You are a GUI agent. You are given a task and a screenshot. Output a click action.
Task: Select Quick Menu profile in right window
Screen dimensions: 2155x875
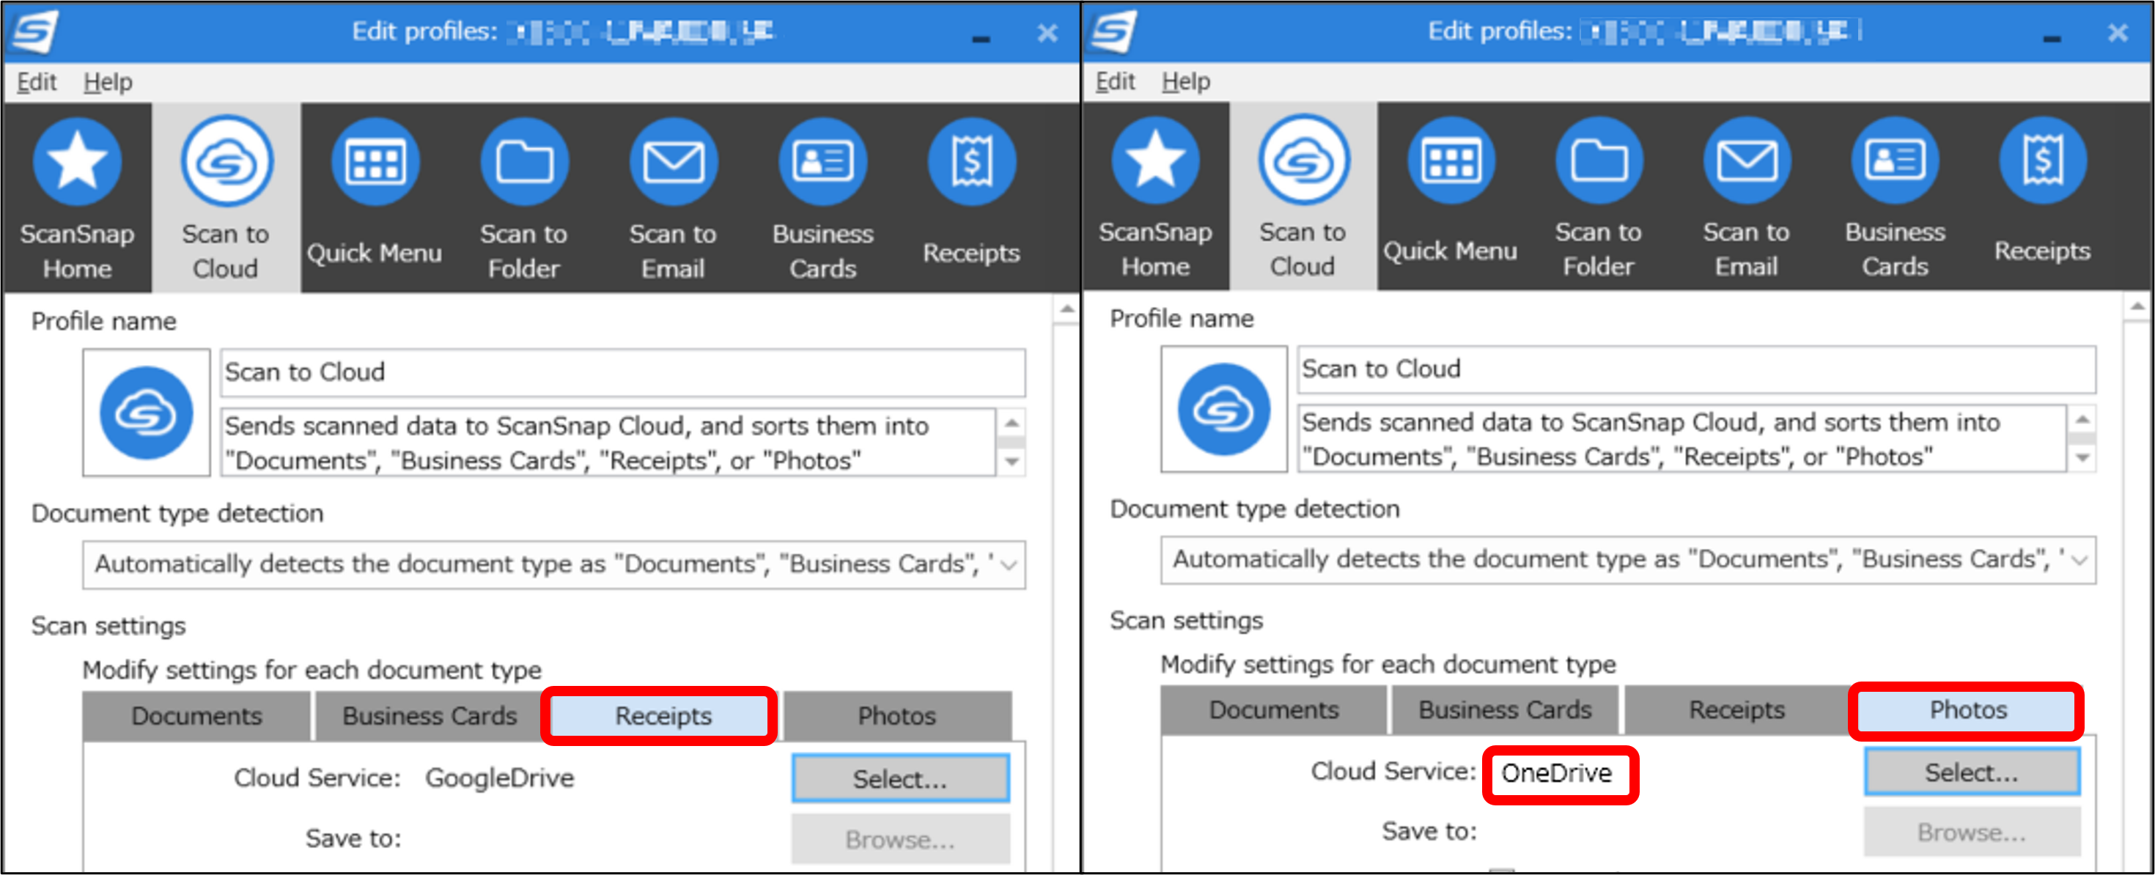(x=1451, y=197)
